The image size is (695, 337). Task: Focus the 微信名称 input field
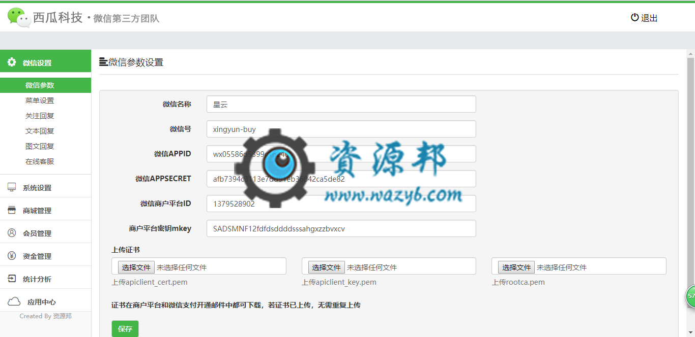341,104
